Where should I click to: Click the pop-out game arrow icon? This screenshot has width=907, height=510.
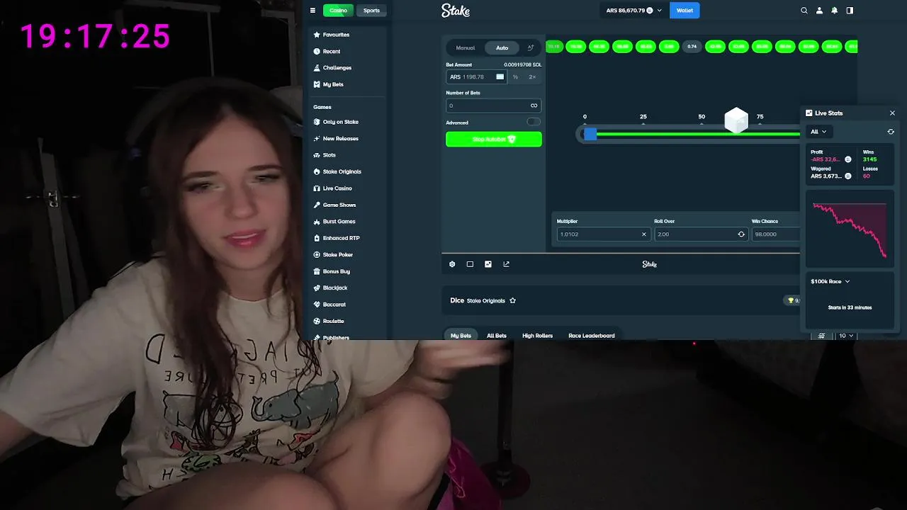point(506,264)
